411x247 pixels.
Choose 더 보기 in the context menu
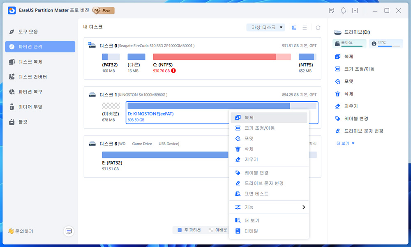click(x=269, y=221)
